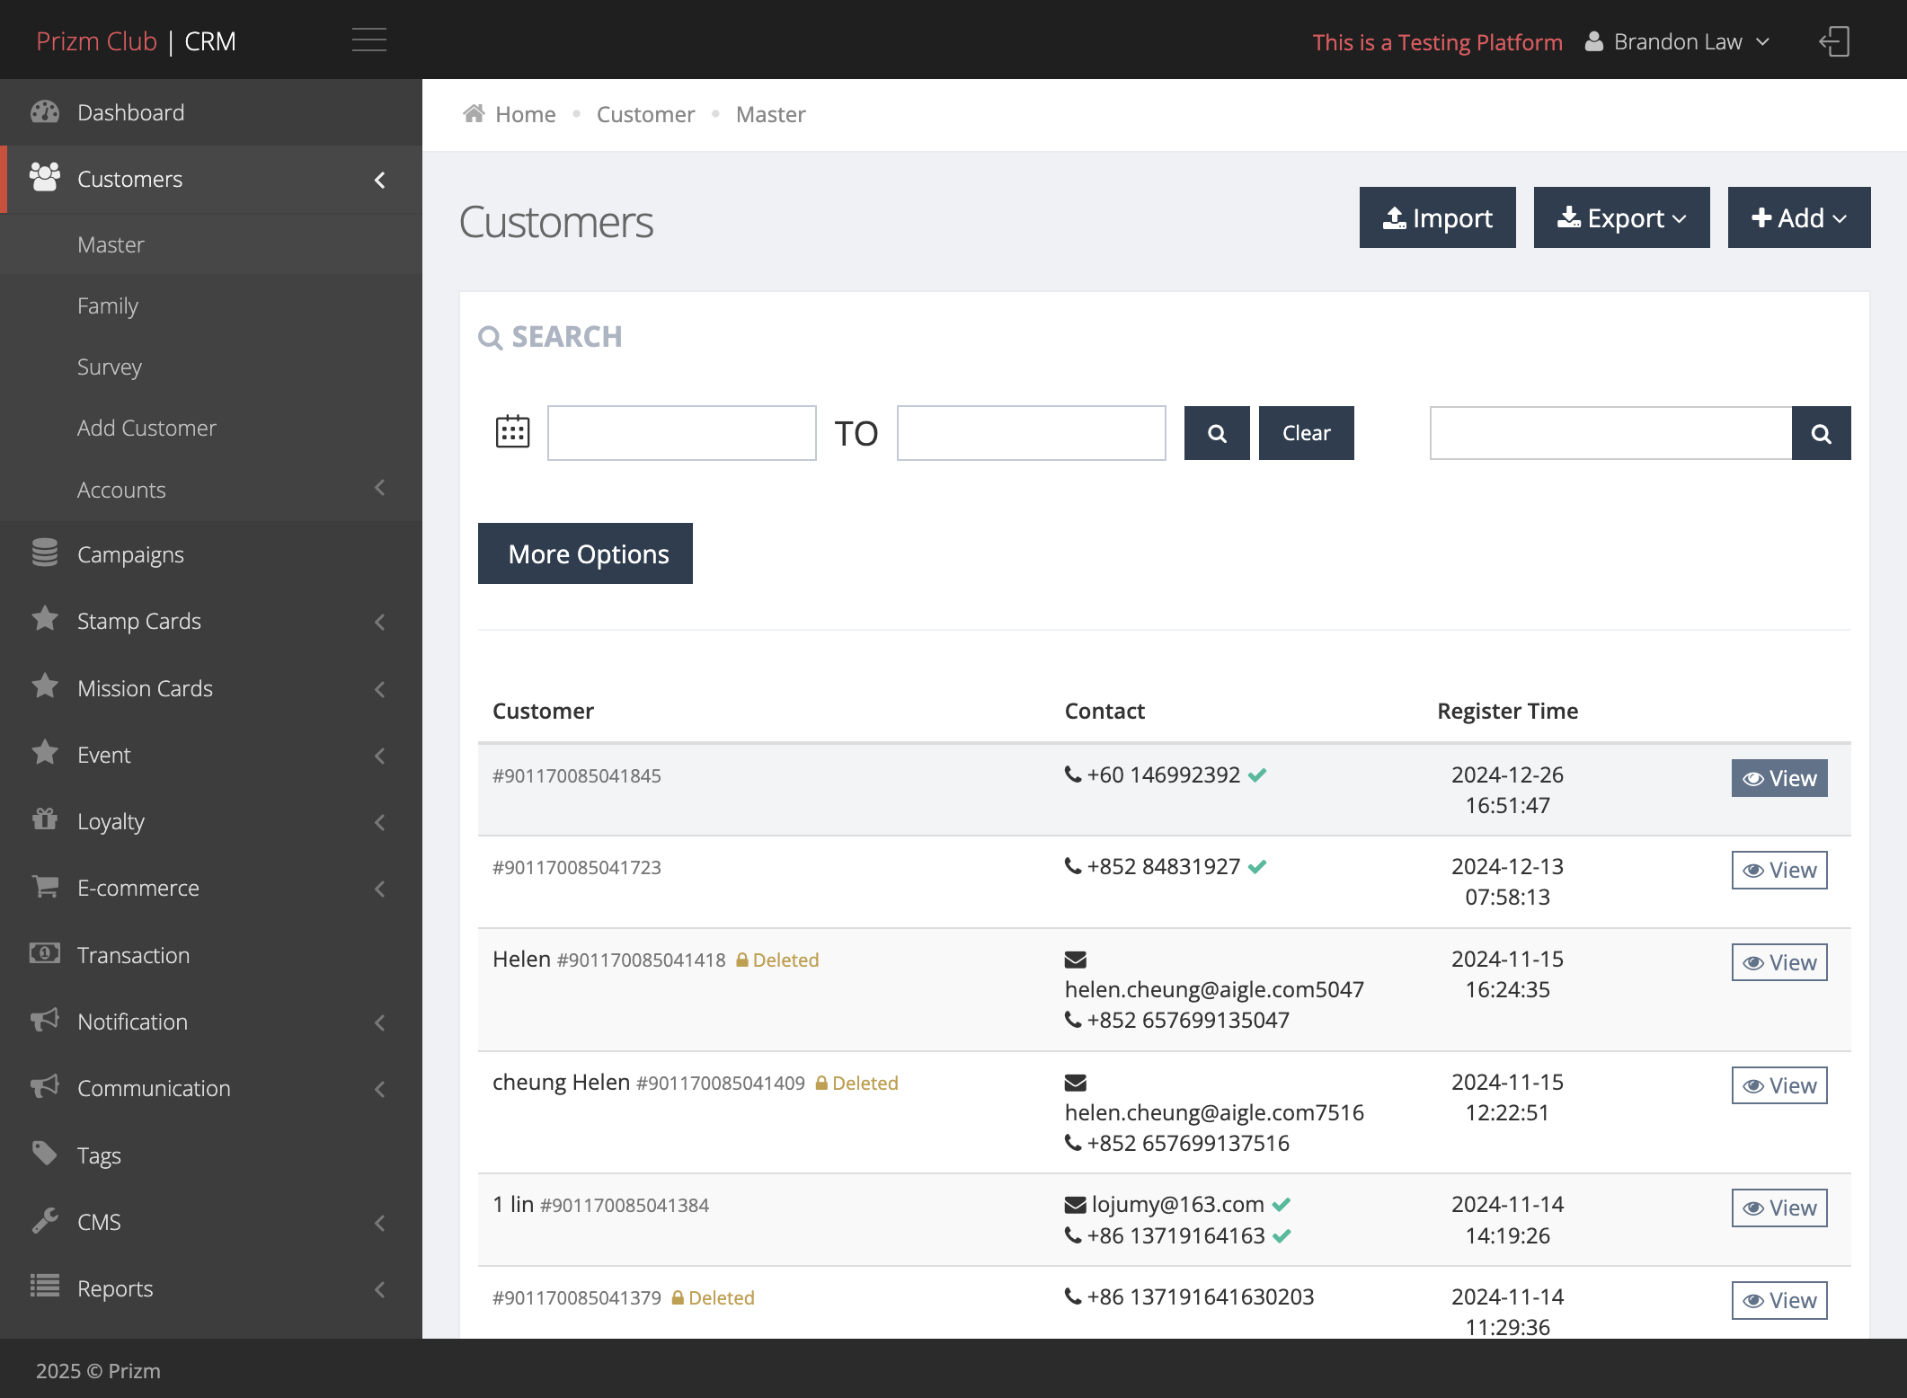The image size is (1907, 1398).
Task: View customer #901170085041845
Action: tap(1779, 778)
